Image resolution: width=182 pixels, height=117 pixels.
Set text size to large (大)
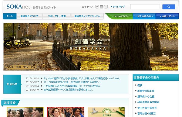pyautogui.click(x=106, y=7)
